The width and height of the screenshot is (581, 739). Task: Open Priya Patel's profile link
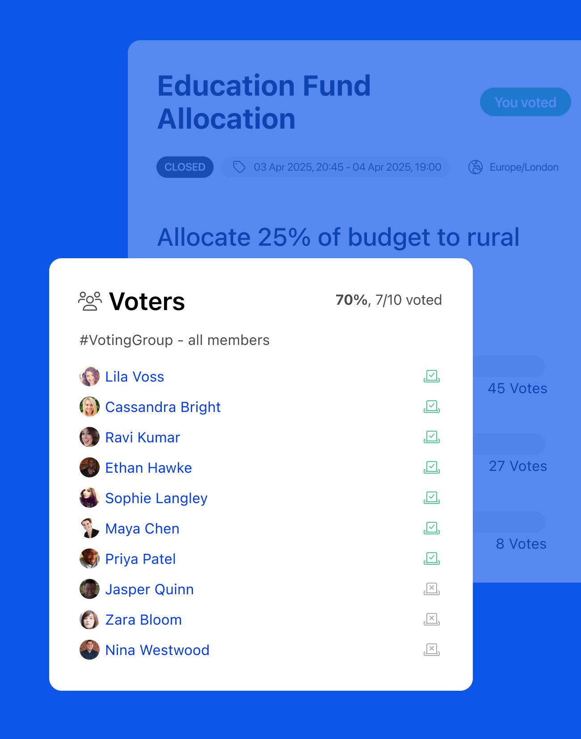140,558
